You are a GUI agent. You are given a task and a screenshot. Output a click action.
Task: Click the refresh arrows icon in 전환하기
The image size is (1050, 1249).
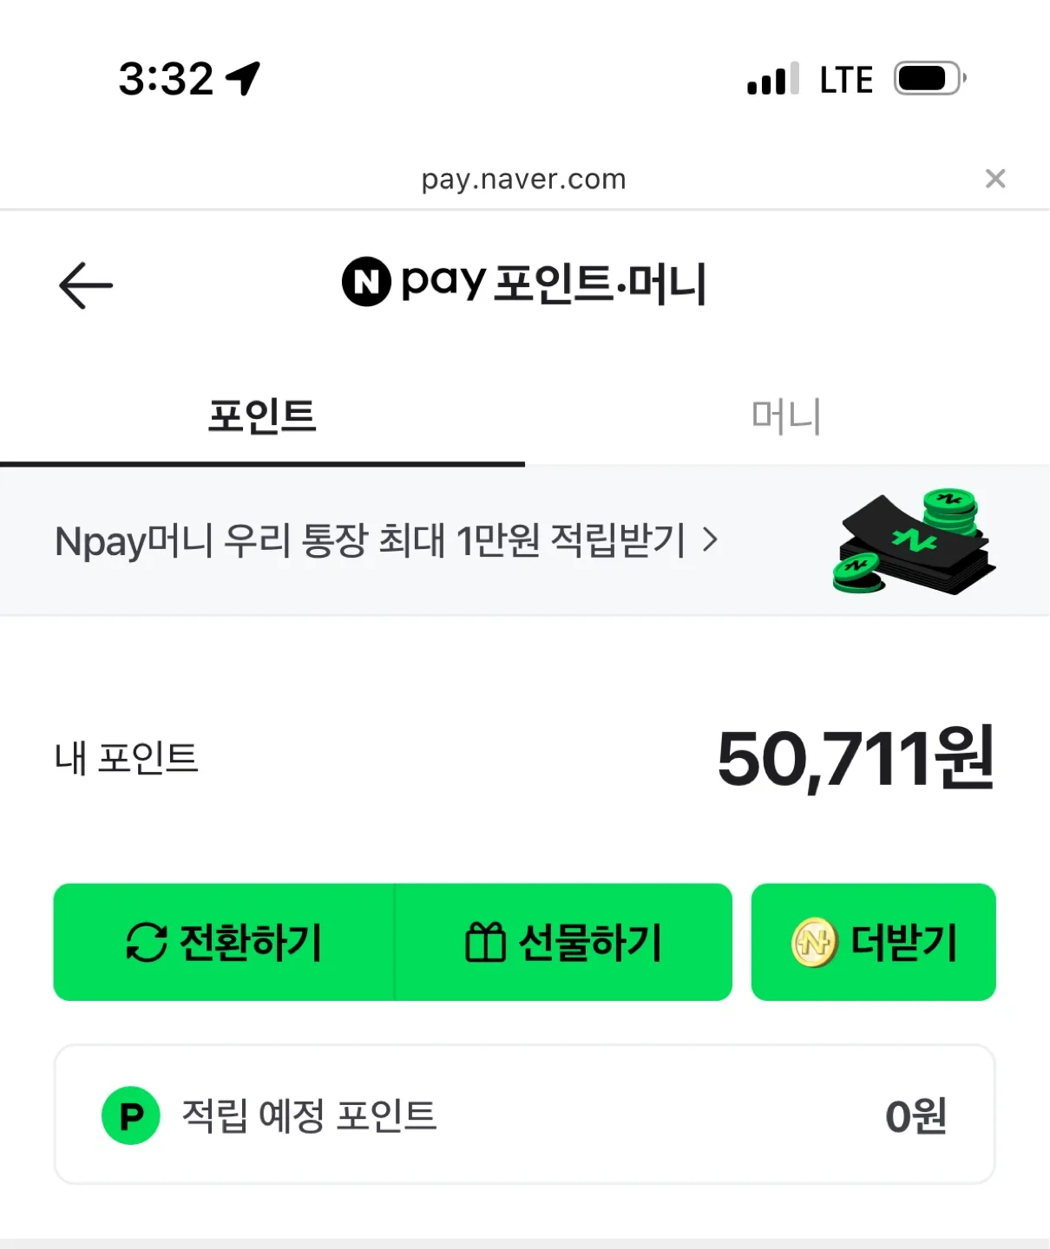pos(147,942)
